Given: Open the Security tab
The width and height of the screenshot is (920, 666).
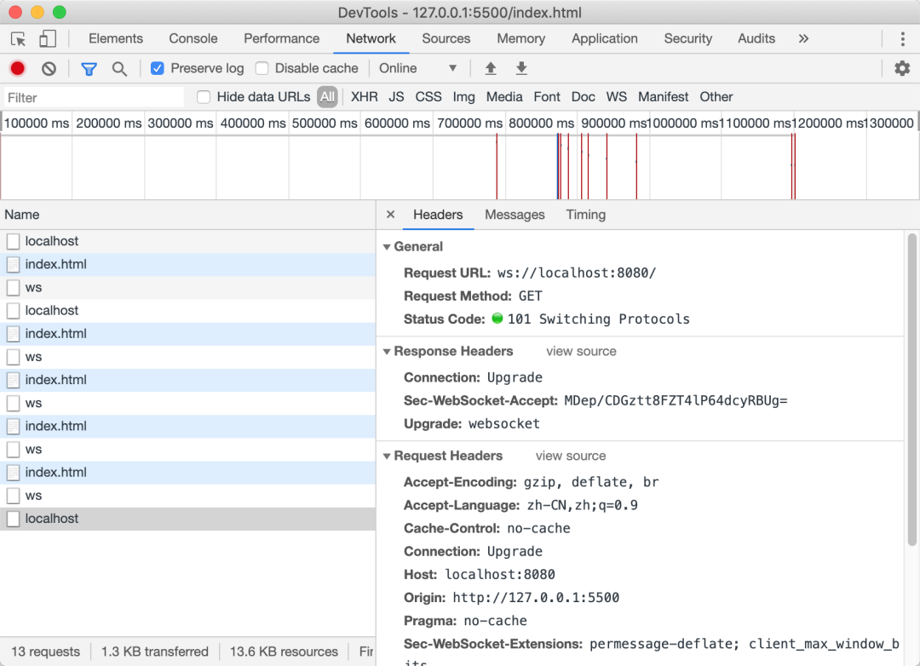Looking at the screenshot, I should click(687, 38).
